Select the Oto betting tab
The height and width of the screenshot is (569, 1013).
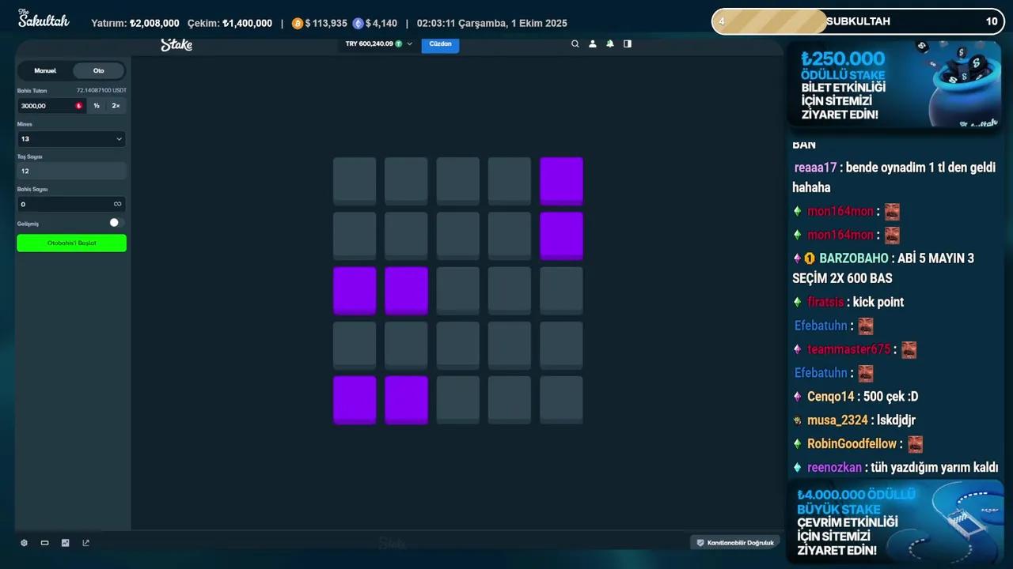(99, 71)
